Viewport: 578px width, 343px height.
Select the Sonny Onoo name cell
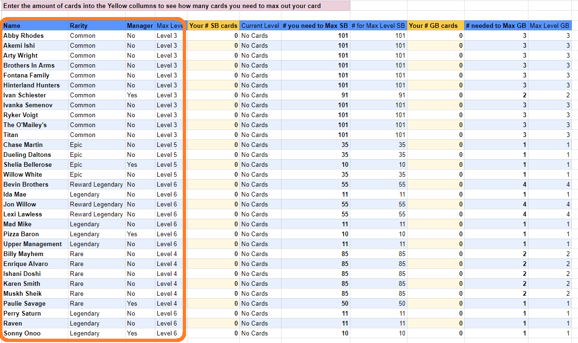click(x=35, y=333)
